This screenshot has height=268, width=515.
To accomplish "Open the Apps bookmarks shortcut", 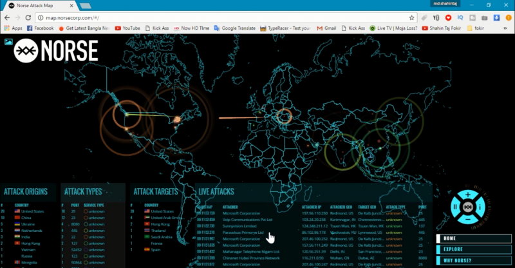I will tap(13, 28).
